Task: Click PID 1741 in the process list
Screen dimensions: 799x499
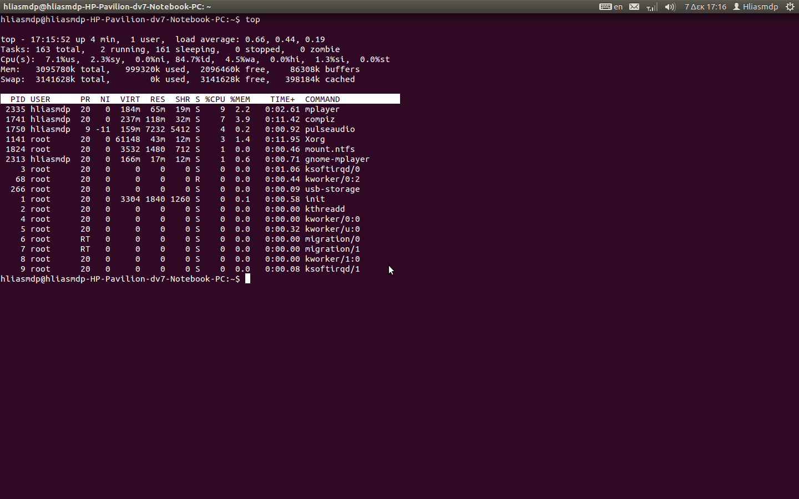Action: 16,119
